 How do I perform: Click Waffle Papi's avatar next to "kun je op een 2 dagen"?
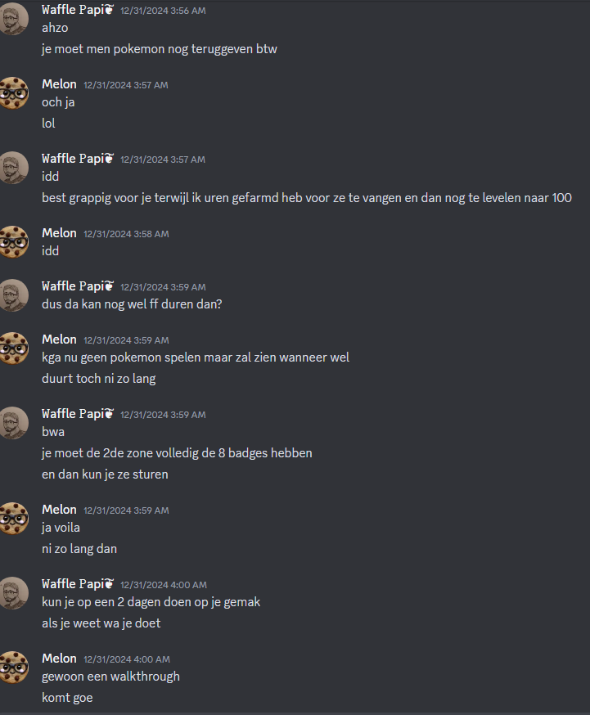tap(14, 593)
